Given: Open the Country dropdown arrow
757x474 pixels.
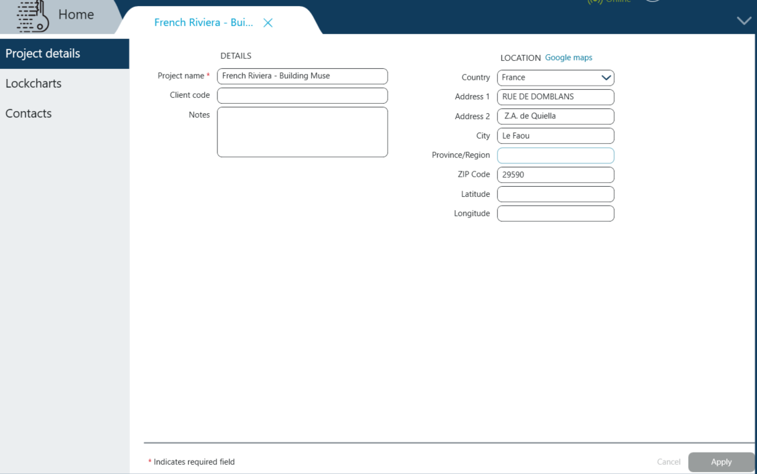Looking at the screenshot, I should tap(606, 78).
